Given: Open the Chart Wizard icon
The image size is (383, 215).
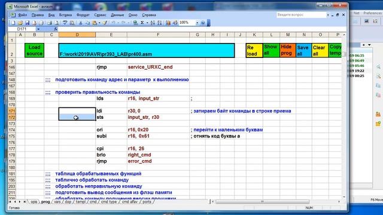Looking at the screenshot, I should (x=168, y=23).
